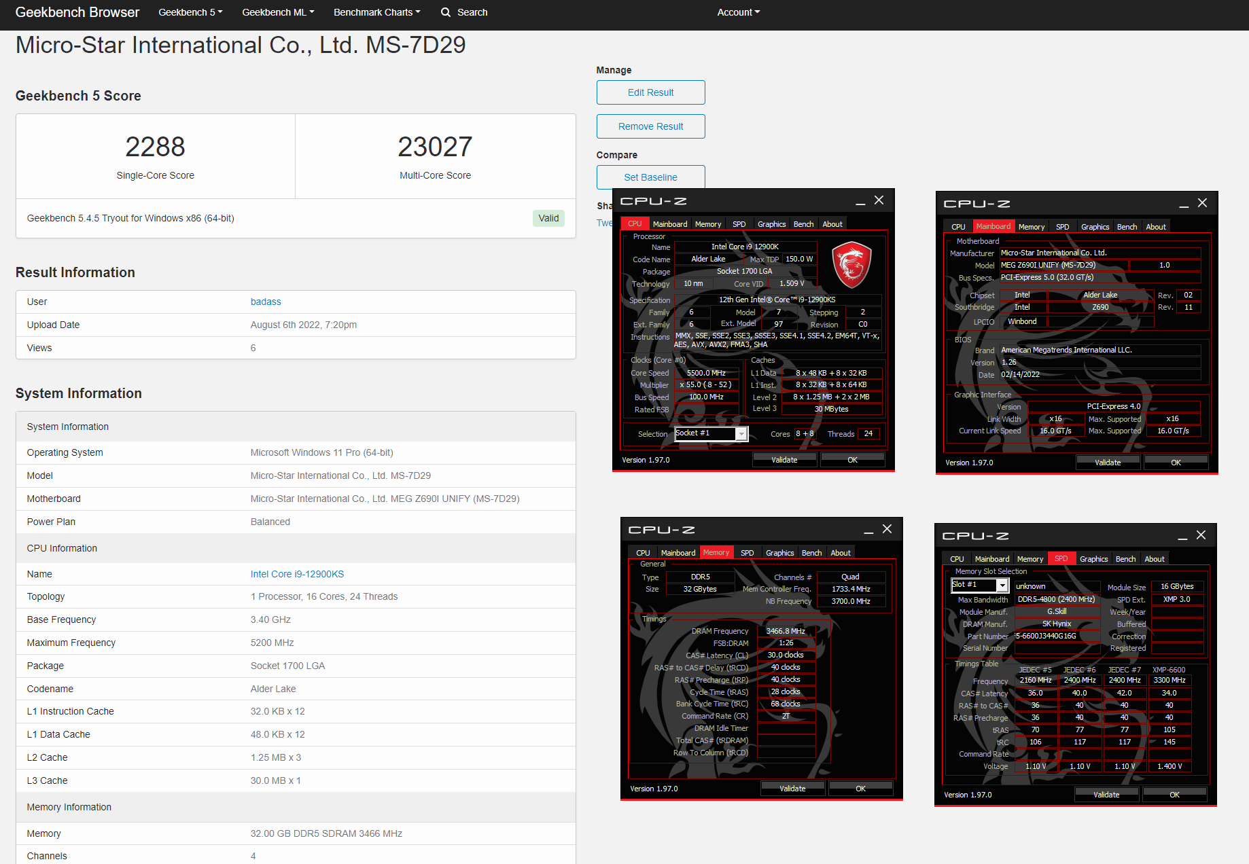The image size is (1249, 864).
Task: Click the search magnifier icon in navbar
Action: [x=446, y=12]
